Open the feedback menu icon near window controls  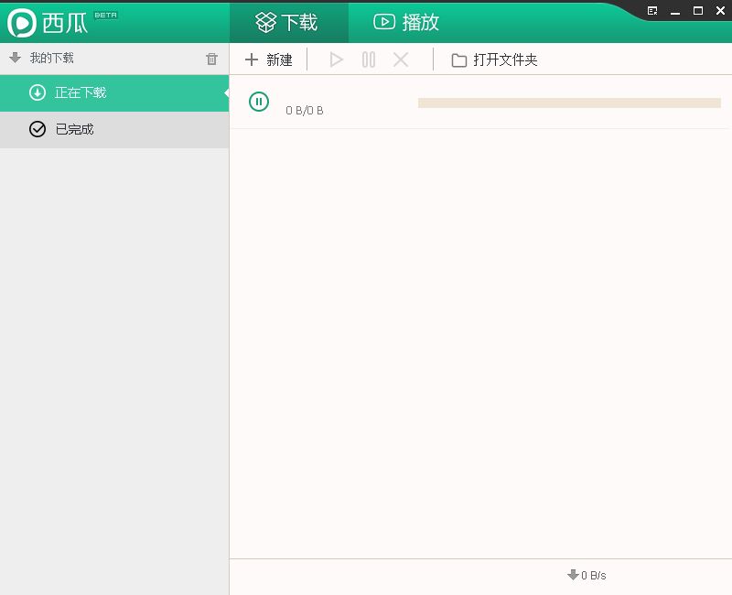[x=651, y=11]
